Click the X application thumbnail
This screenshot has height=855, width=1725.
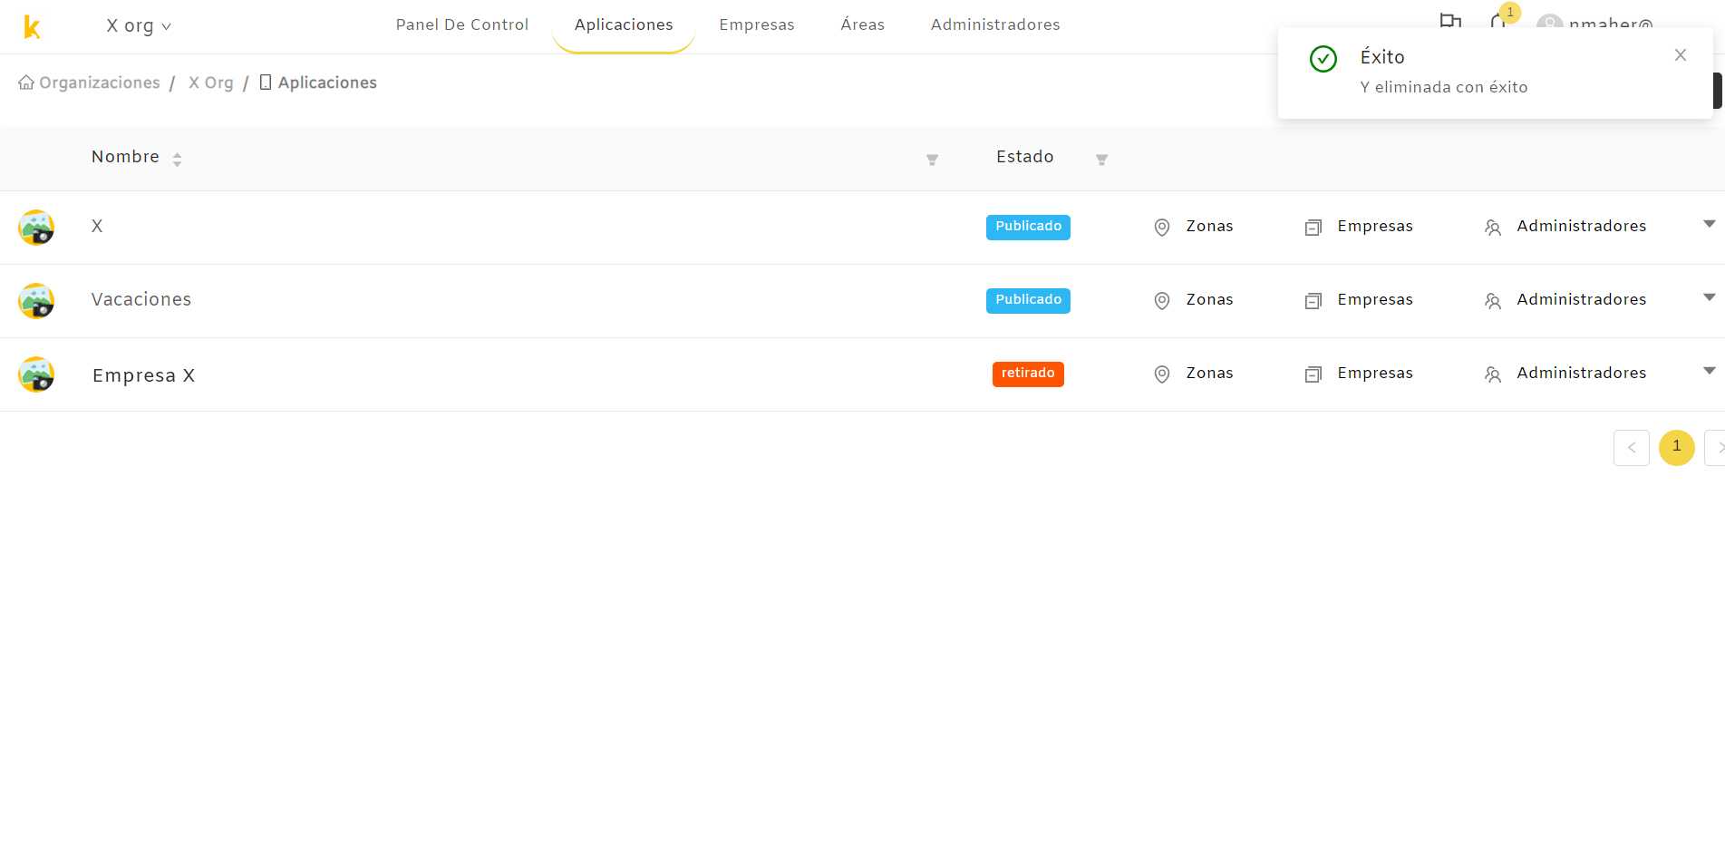pyautogui.click(x=36, y=228)
